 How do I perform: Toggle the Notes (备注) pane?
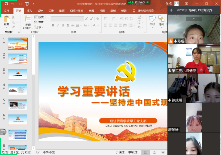coord(120,152)
